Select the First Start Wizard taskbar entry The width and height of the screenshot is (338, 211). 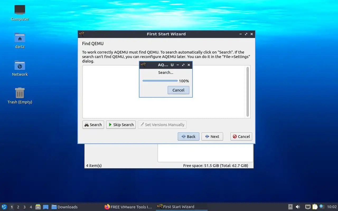point(181,207)
